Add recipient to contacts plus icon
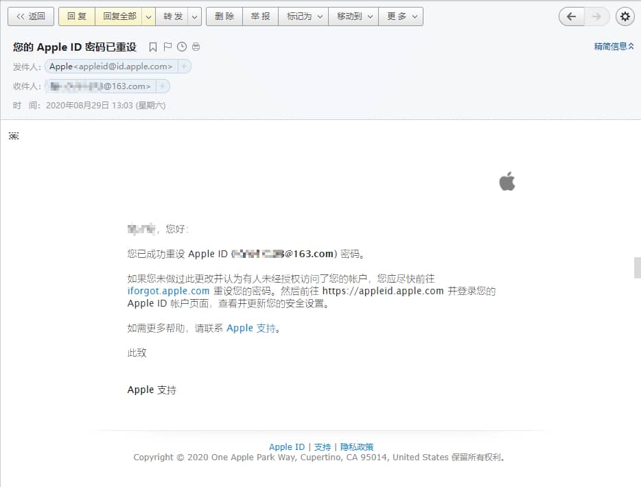 (x=162, y=86)
